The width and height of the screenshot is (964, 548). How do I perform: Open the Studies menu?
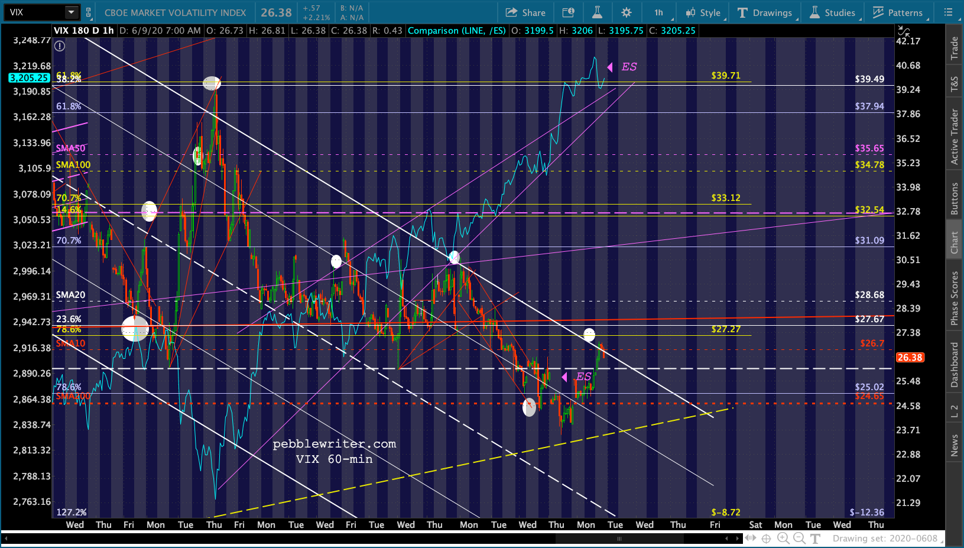click(832, 12)
